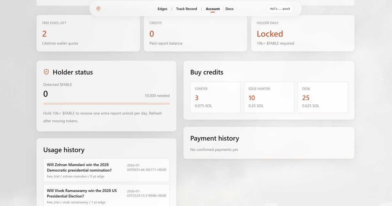
Task: Click the '0.625 SOL' price text
Action: click(311, 106)
